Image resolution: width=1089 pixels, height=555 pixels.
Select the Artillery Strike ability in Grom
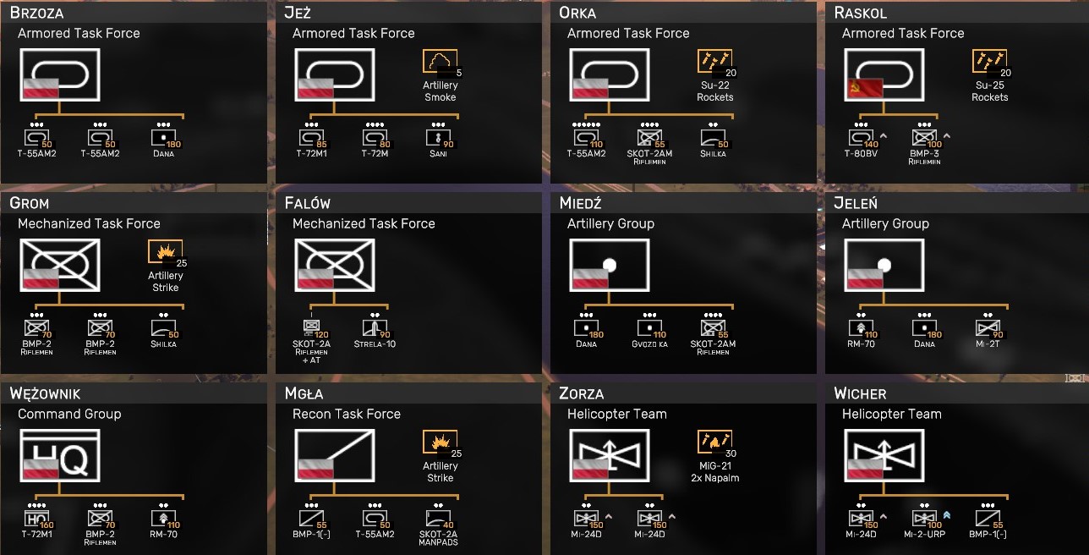[x=165, y=253]
